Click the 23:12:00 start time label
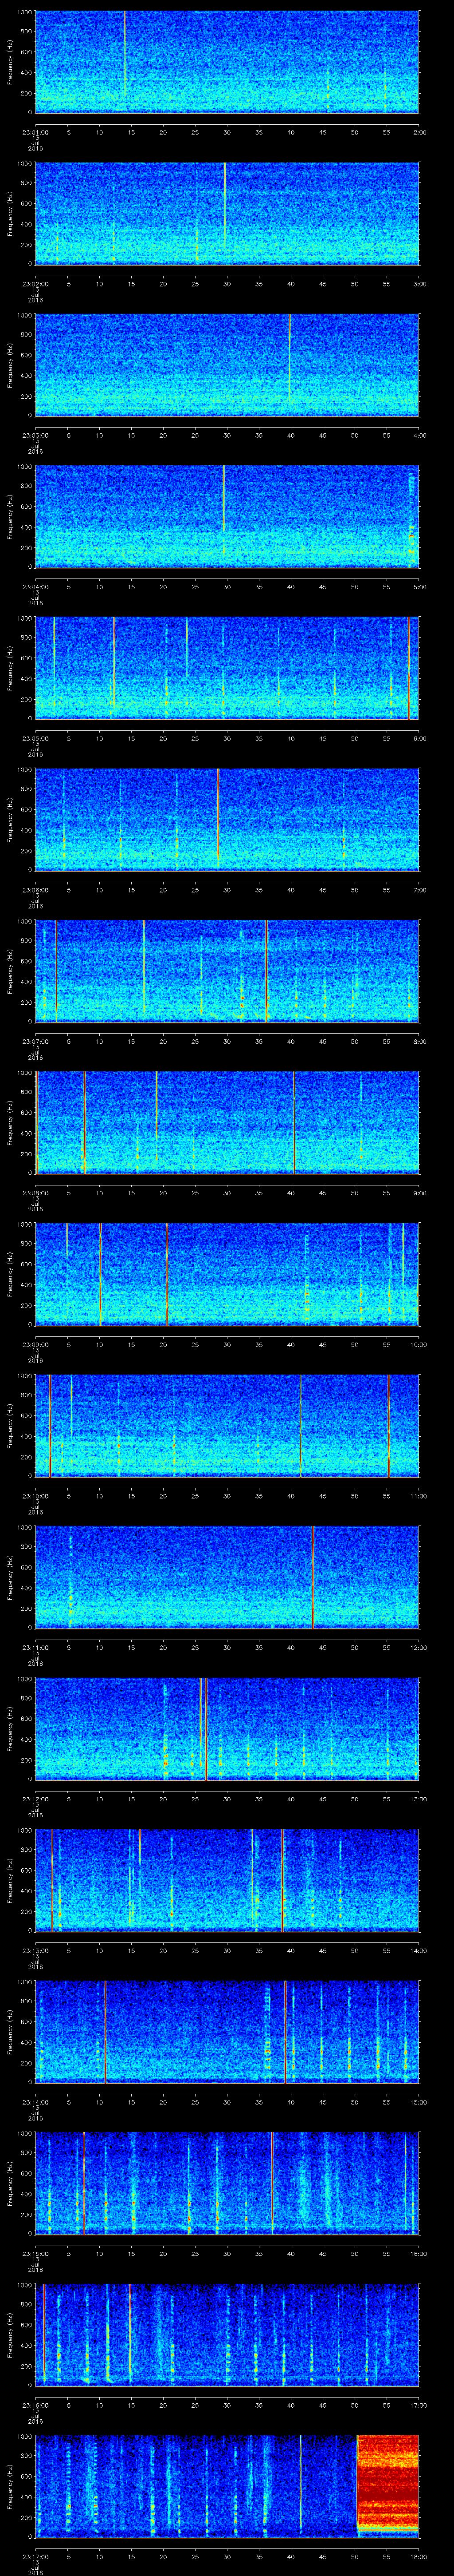 click(35, 1798)
